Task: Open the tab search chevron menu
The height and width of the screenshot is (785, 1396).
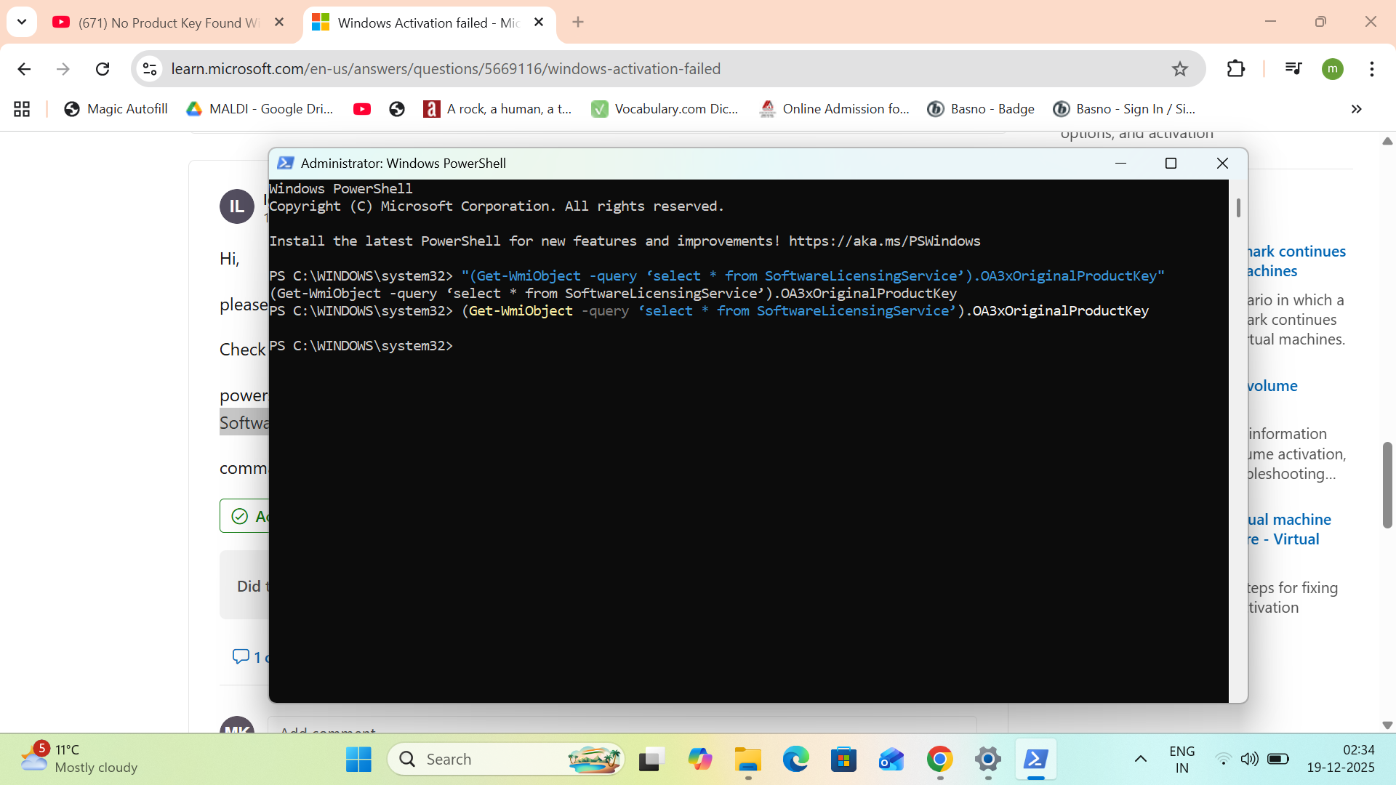Action: pyautogui.click(x=21, y=21)
